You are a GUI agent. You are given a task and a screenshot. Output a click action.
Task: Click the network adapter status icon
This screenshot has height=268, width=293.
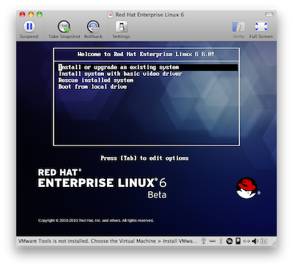[246, 241]
